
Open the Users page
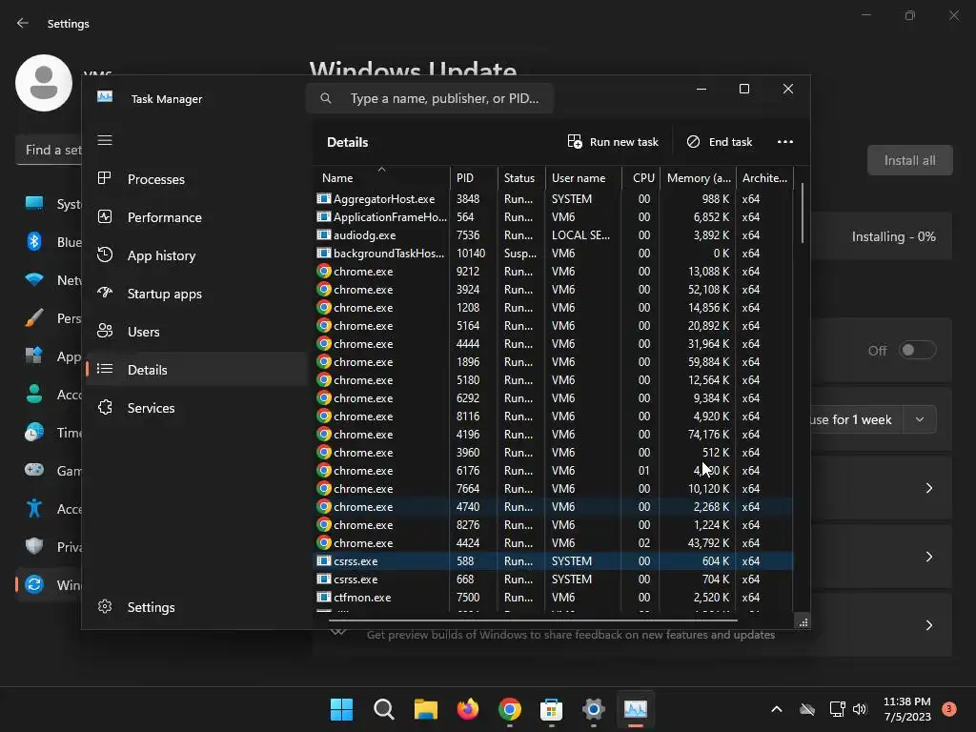pos(196,332)
